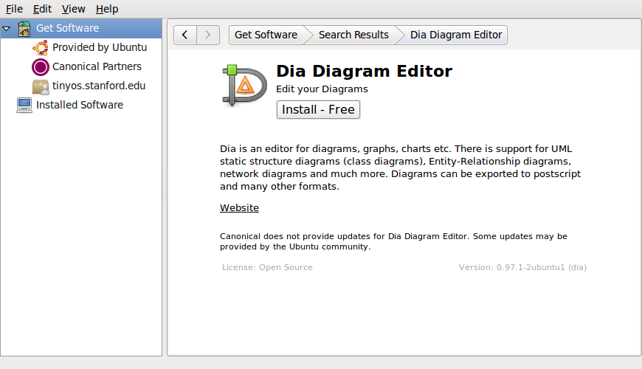Open the Website link
642x369 pixels.
[239, 208]
